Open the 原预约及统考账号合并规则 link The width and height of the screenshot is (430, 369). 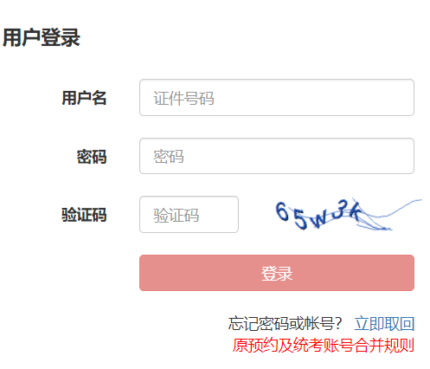(324, 346)
